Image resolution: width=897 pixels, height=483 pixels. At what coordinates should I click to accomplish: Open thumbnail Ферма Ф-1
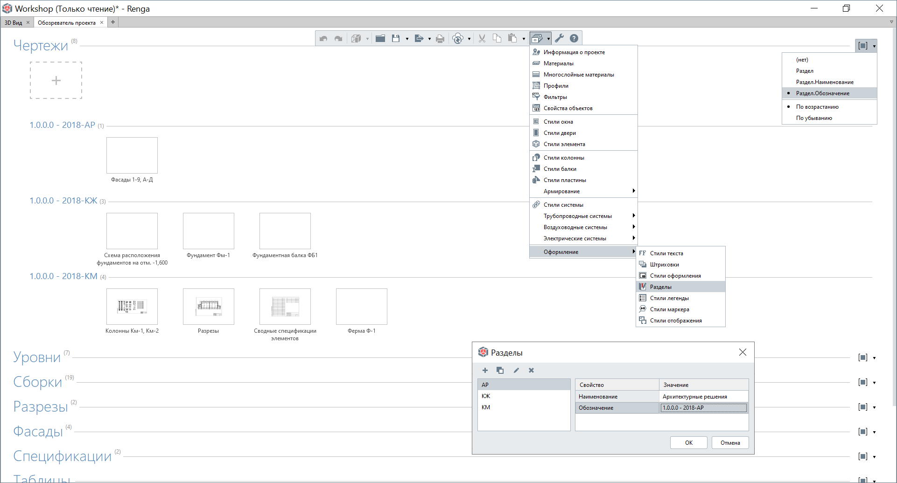362,307
